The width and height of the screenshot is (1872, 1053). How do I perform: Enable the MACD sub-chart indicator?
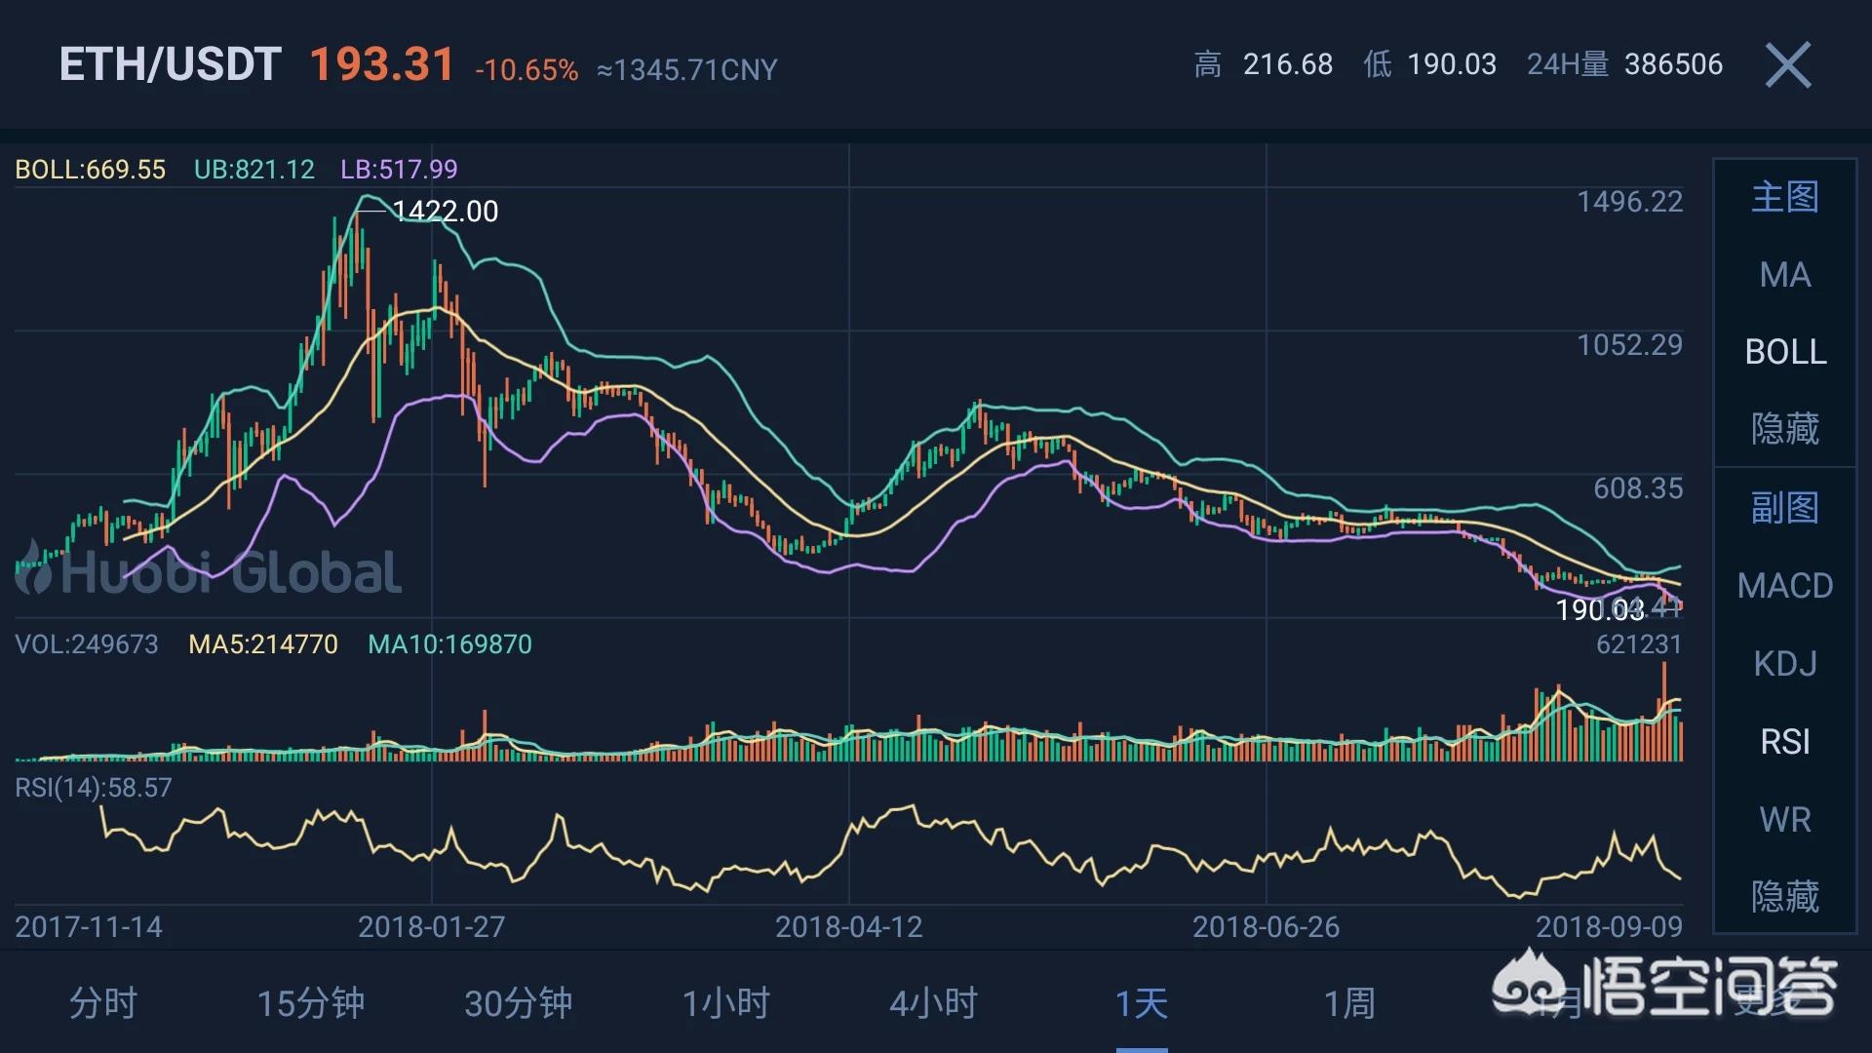(1784, 586)
